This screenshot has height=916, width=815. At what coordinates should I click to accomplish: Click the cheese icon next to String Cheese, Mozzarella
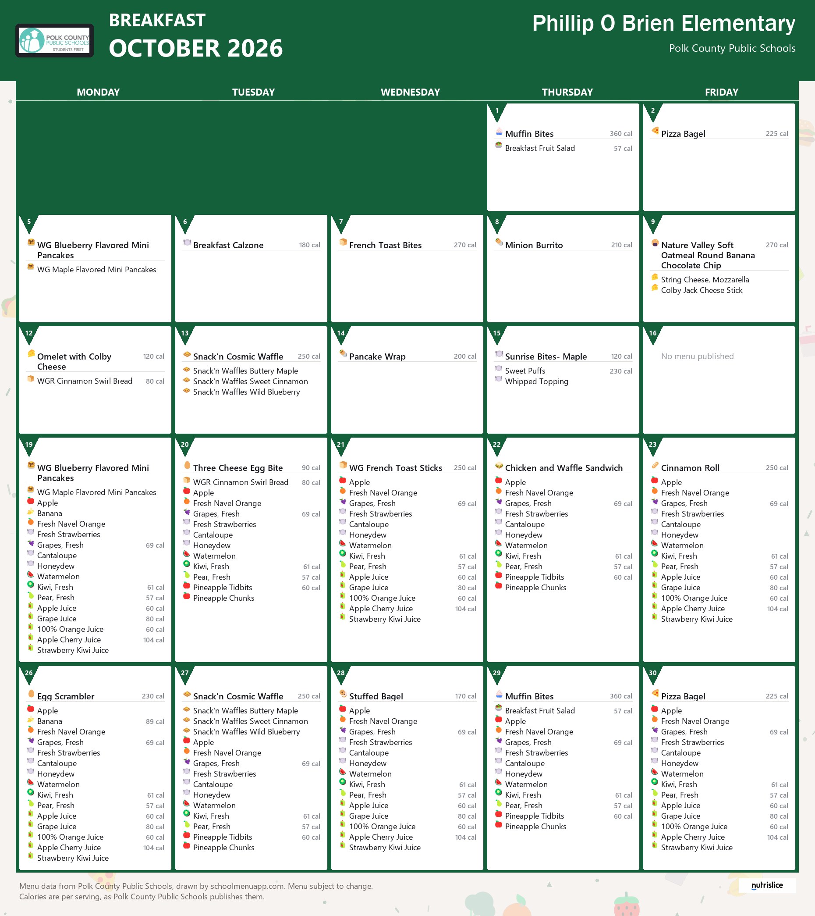(x=655, y=278)
